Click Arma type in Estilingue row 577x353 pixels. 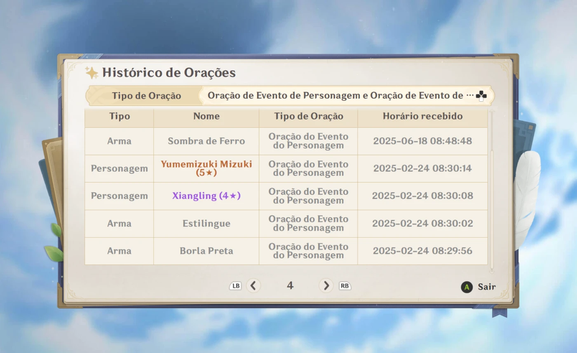tap(119, 224)
